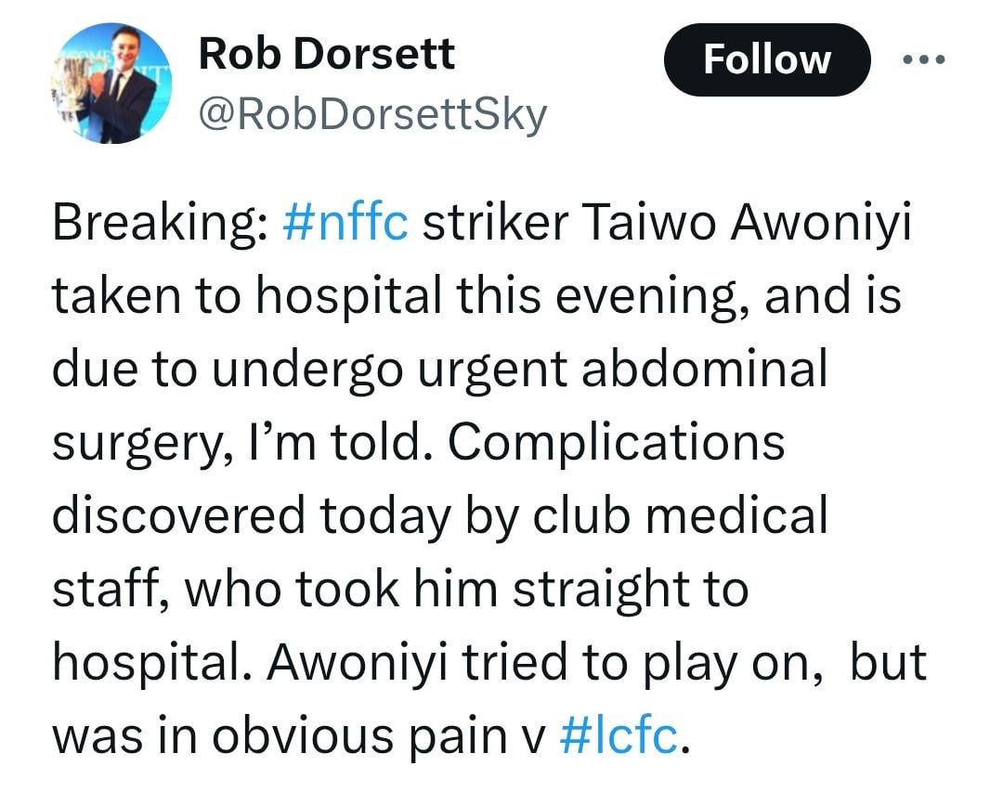Click the word "discovered" in the tweet

[178, 515]
